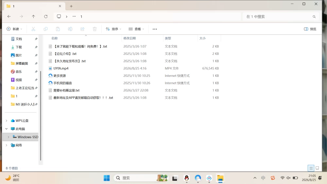Add a new tab
Screen dimensions: 327x184
tap(71, 6)
